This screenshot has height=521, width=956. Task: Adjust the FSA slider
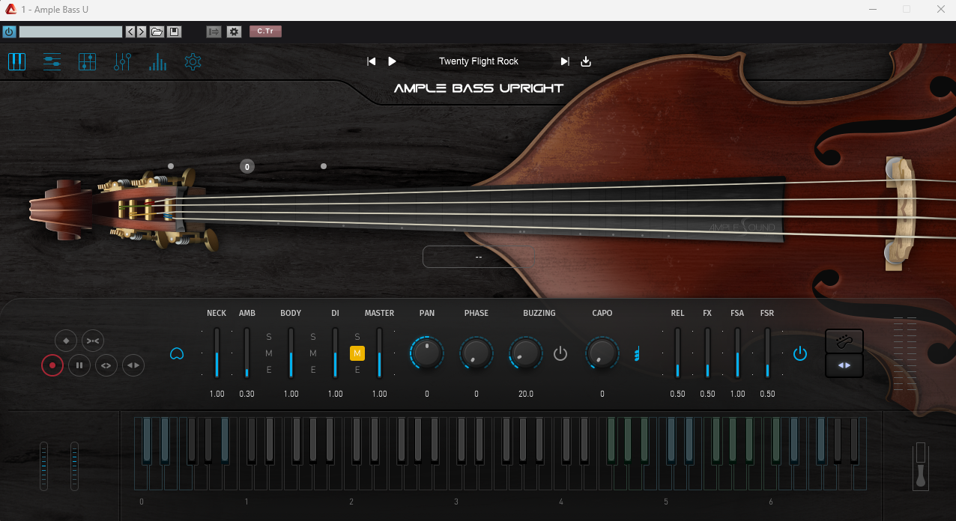tap(737, 353)
